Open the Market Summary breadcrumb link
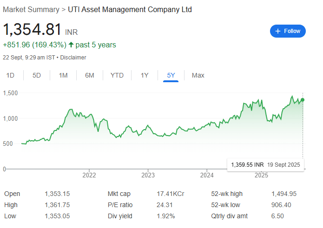Screen dimensions: 323x228 31,9
